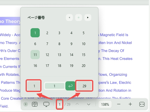Open the two-page view layout icon
This screenshot has height=112, width=150.
(35, 104)
